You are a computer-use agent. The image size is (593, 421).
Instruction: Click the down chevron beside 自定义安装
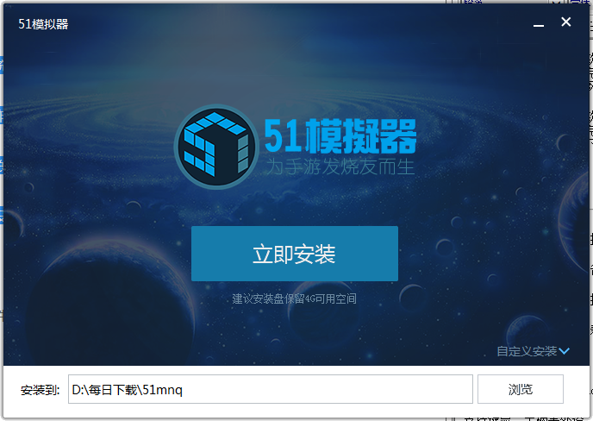565,351
